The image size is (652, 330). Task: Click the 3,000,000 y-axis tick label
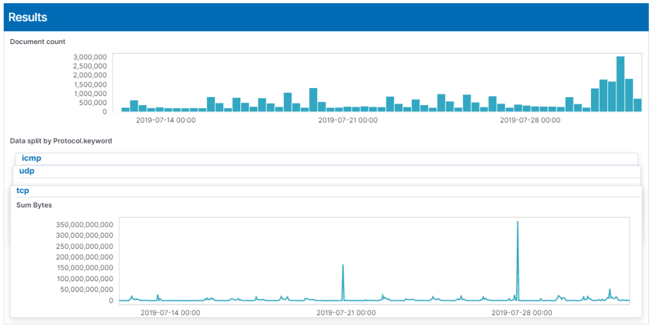tap(90, 57)
